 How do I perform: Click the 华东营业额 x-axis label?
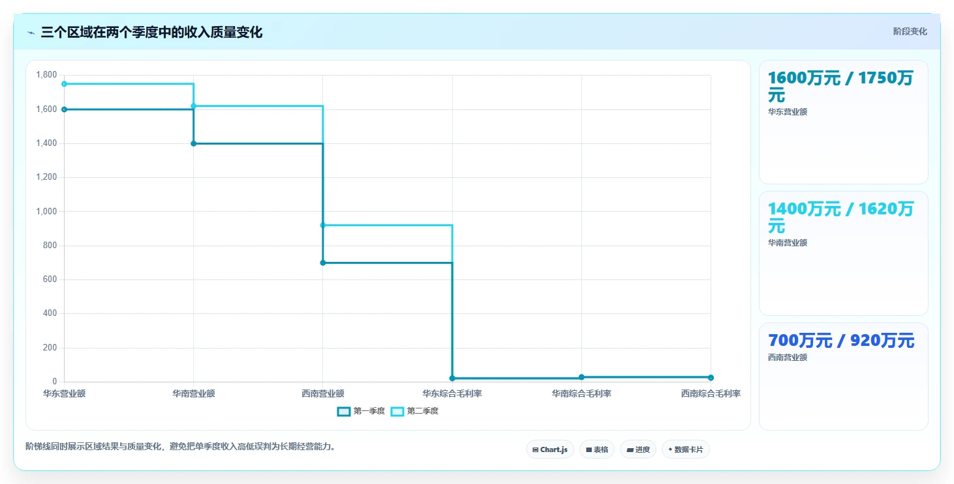point(64,393)
